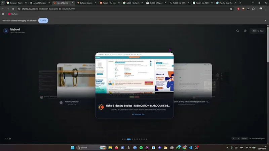Open the YouTube bookmark
This screenshot has width=269, height=151.
point(13,14)
